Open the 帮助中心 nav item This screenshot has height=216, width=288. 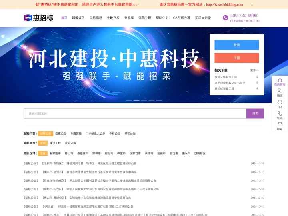[162, 18]
